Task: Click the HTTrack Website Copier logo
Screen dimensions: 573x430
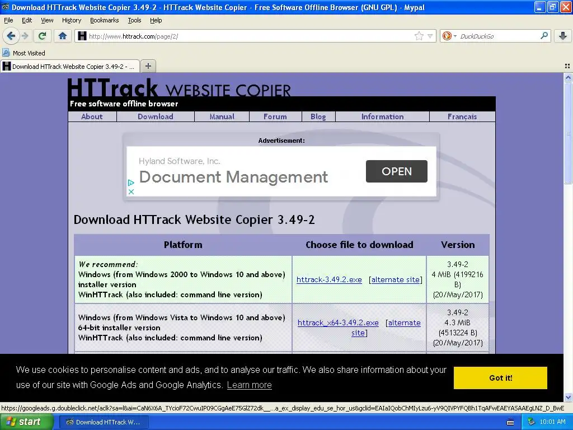Action: [x=179, y=88]
